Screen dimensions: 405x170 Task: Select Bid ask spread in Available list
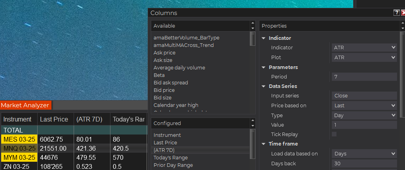click(171, 83)
